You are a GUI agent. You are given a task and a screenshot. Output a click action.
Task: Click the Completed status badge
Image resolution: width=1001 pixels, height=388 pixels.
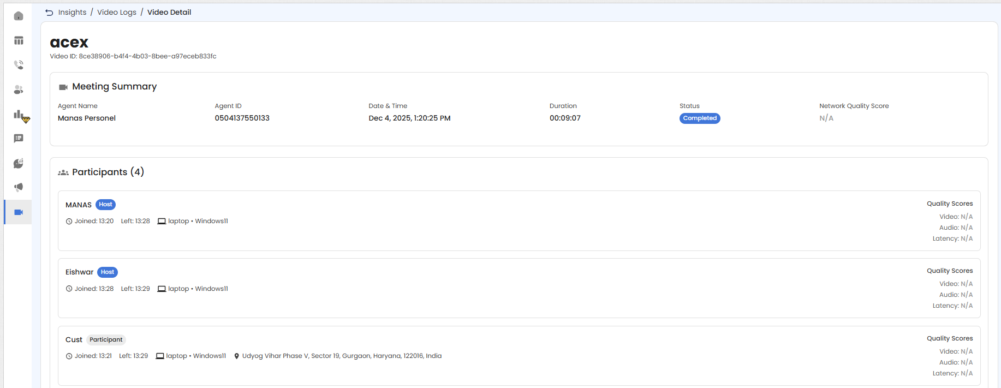click(700, 118)
